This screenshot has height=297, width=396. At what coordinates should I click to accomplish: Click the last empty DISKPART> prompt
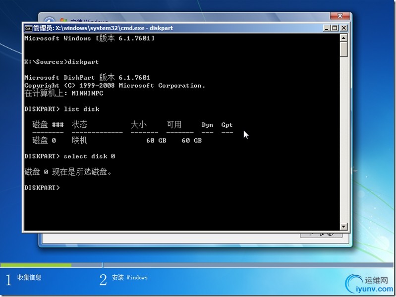pos(42,188)
